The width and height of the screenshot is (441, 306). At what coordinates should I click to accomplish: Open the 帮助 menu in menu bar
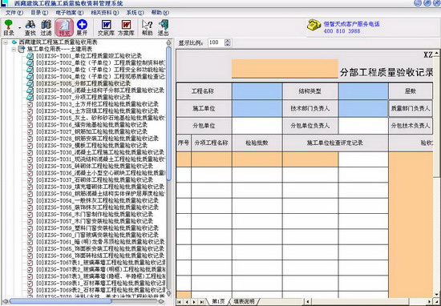(x=160, y=13)
